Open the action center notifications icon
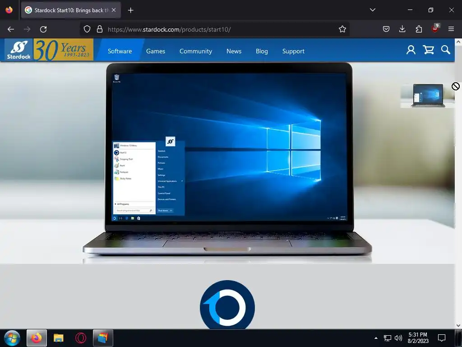This screenshot has height=347, width=462. pyautogui.click(x=441, y=338)
